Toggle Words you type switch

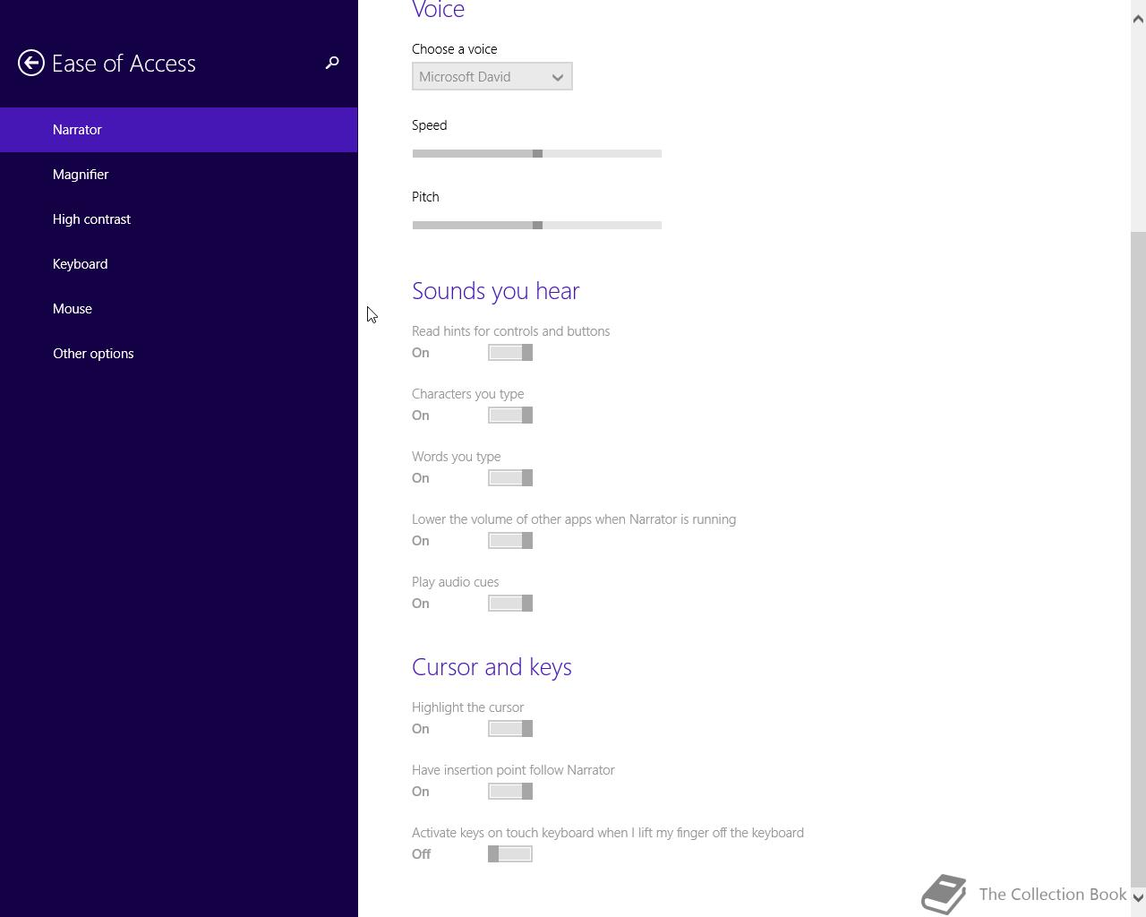(510, 478)
